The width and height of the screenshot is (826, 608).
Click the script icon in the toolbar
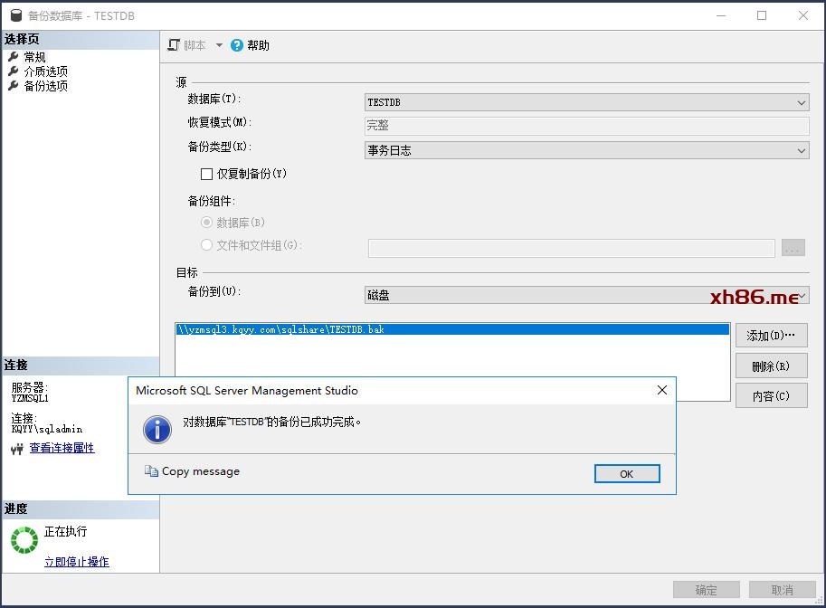coord(175,45)
